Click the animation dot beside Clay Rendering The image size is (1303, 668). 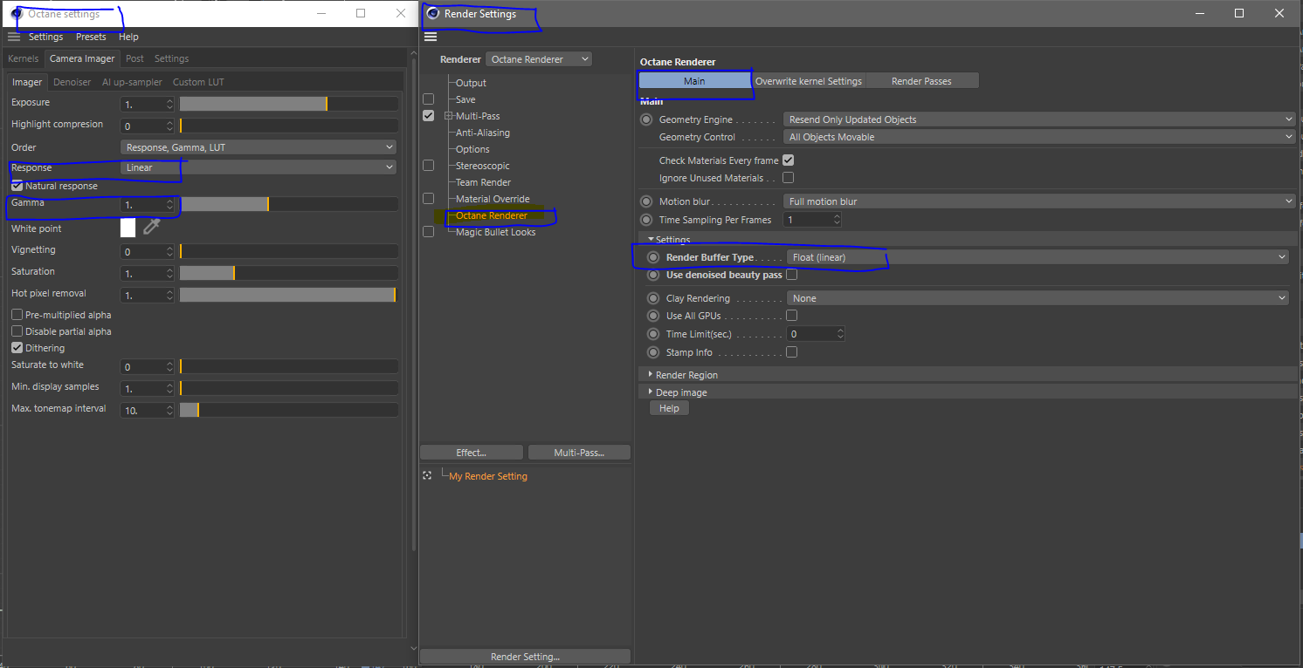tap(653, 298)
